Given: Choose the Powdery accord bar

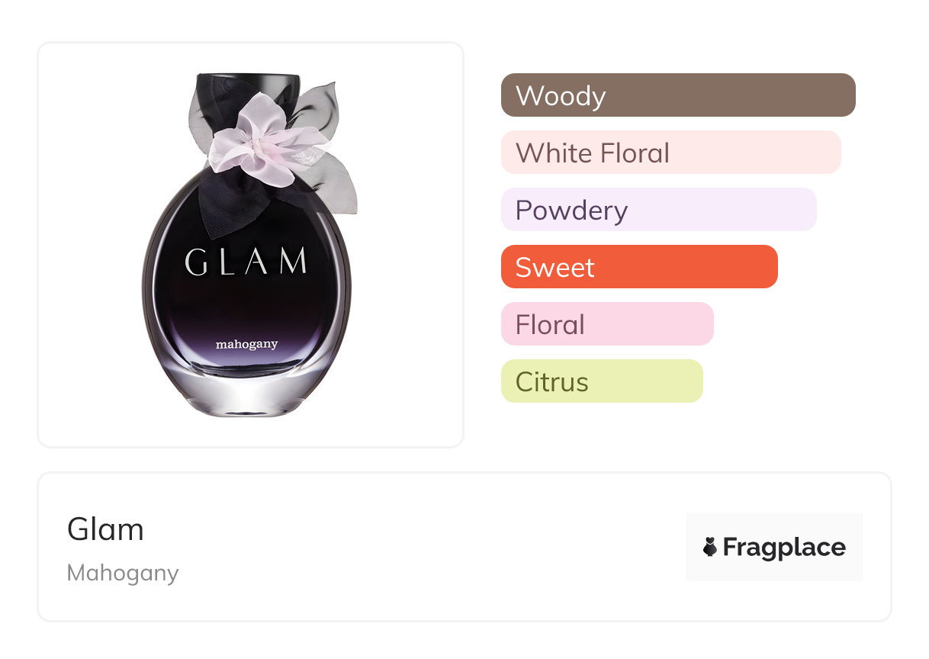Looking at the screenshot, I should [x=658, y=210].
